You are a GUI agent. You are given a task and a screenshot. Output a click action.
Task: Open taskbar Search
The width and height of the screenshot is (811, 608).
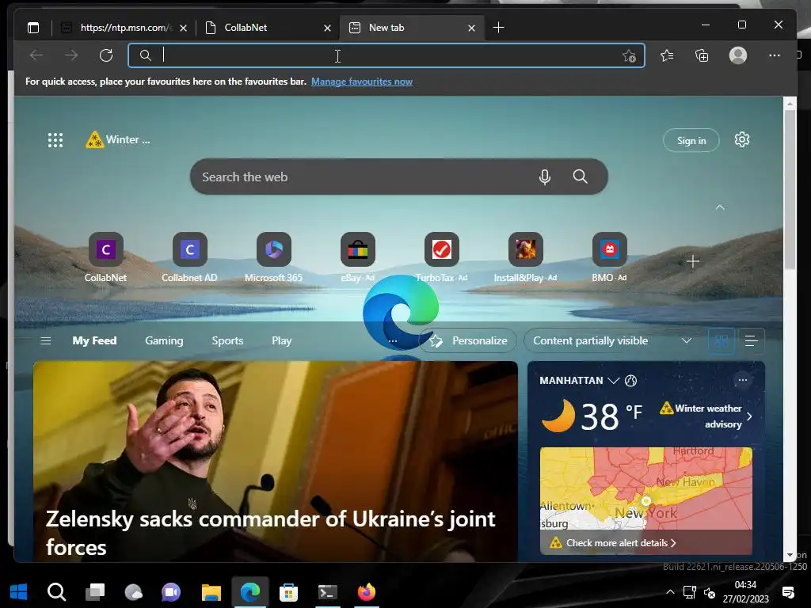point(56,592)
